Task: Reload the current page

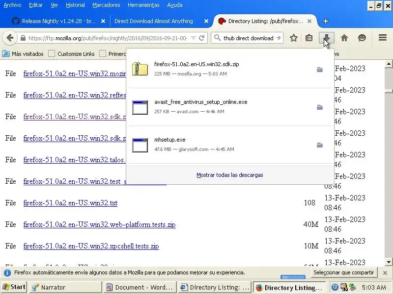Action: point(202,38)
